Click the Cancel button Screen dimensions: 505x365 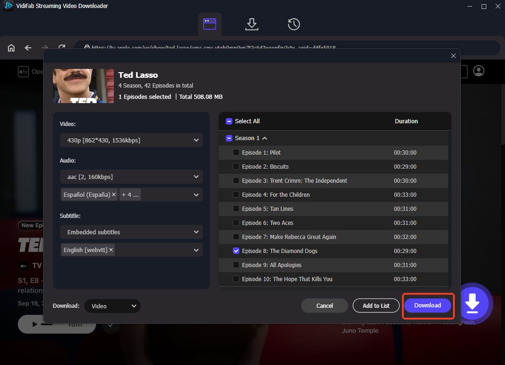coord(324,305)
